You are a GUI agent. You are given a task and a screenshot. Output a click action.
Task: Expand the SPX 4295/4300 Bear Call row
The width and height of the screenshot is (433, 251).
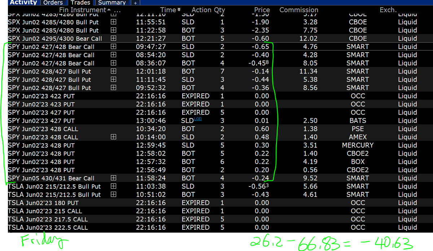click(113, 39)
